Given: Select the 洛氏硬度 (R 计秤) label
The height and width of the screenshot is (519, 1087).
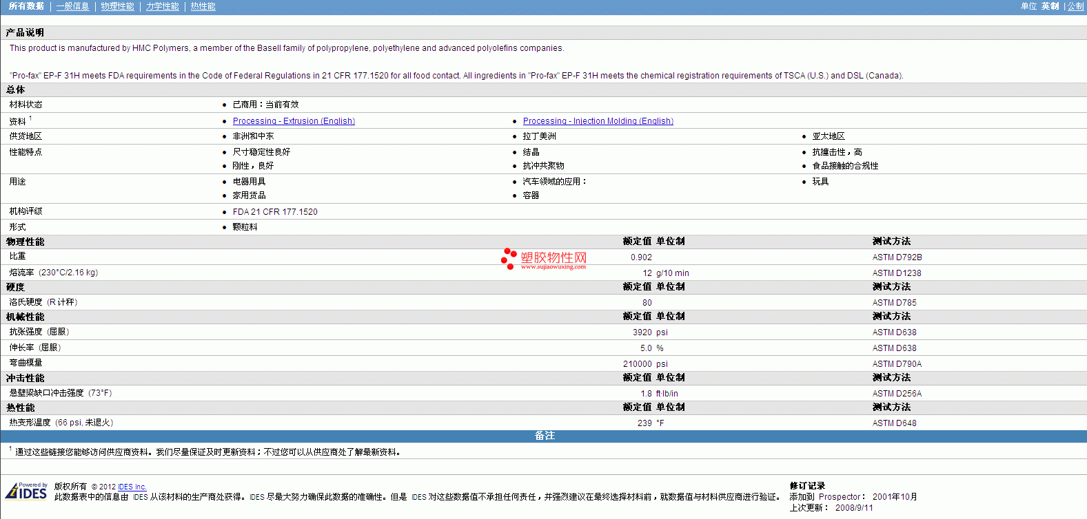Looking at the screenshot, I should point(43,302).
